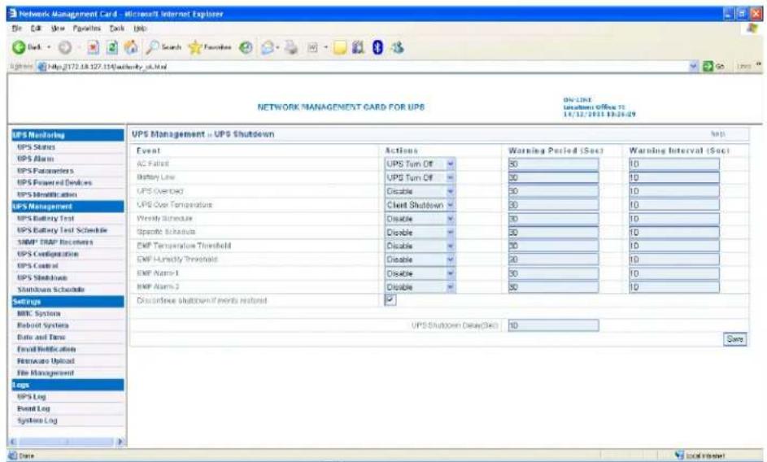Open the UPS Control link
Screen dimensions: 767x462
tap(37, 266)
